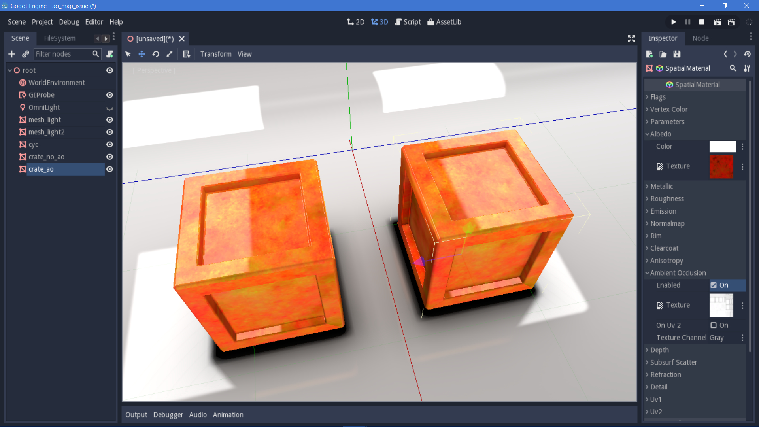Switch to the FileSystem tab
Screen dimensions: 759x427
click(59, 38)
